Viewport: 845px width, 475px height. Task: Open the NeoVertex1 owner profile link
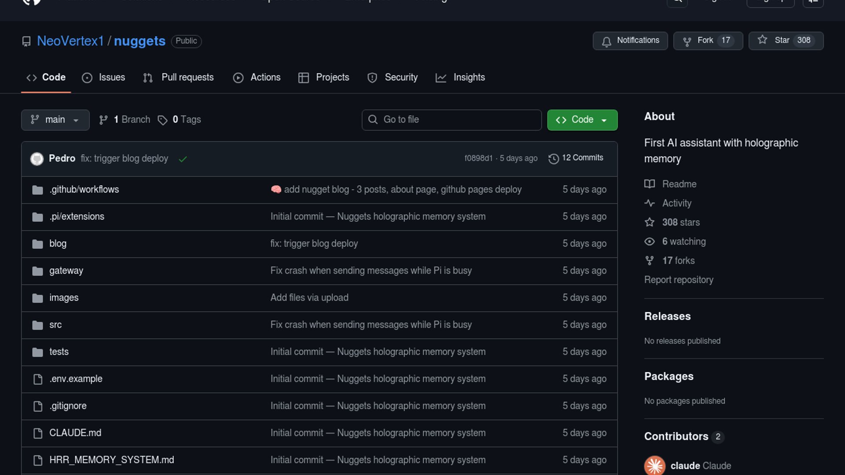coord(70,41)
